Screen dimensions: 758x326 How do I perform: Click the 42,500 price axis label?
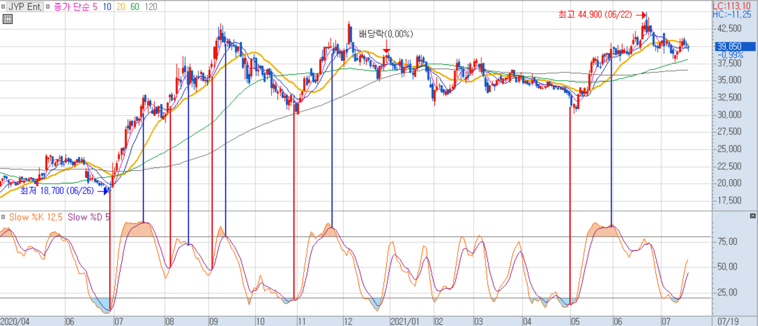point(730,28)
